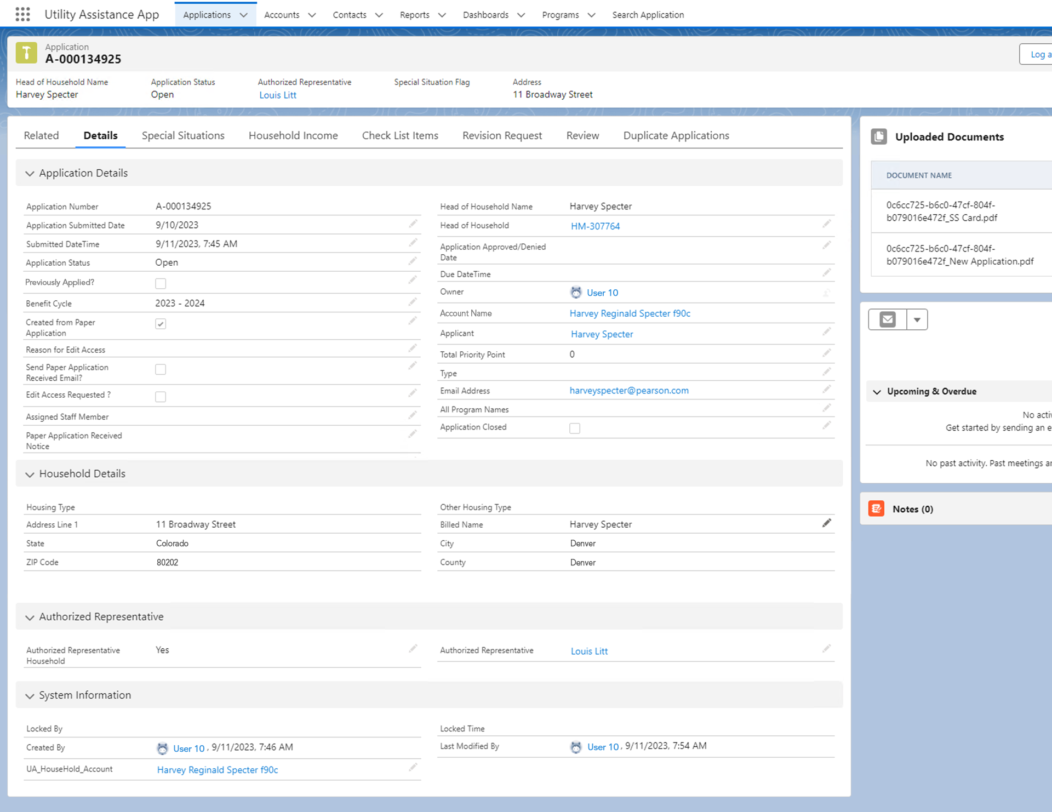The width and height of the screenshot is (1052, 812).
Task: Click the Uploaded Documents panel icon
Action: tap(879, 136)
